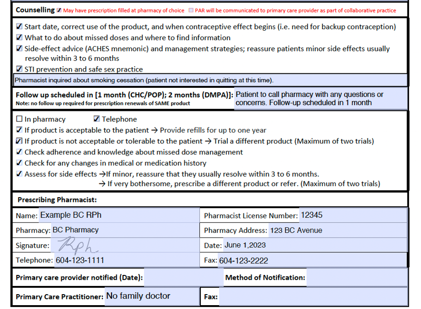The image size is (421, 309).
Task: Click the 'Signature:' label
Action: tap(33, 246)
